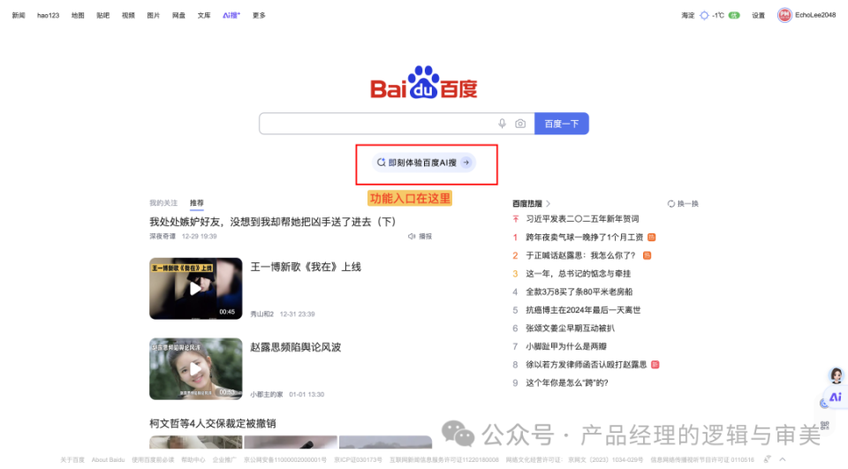
Task: Click the green air quality badge
Action: 734,15
